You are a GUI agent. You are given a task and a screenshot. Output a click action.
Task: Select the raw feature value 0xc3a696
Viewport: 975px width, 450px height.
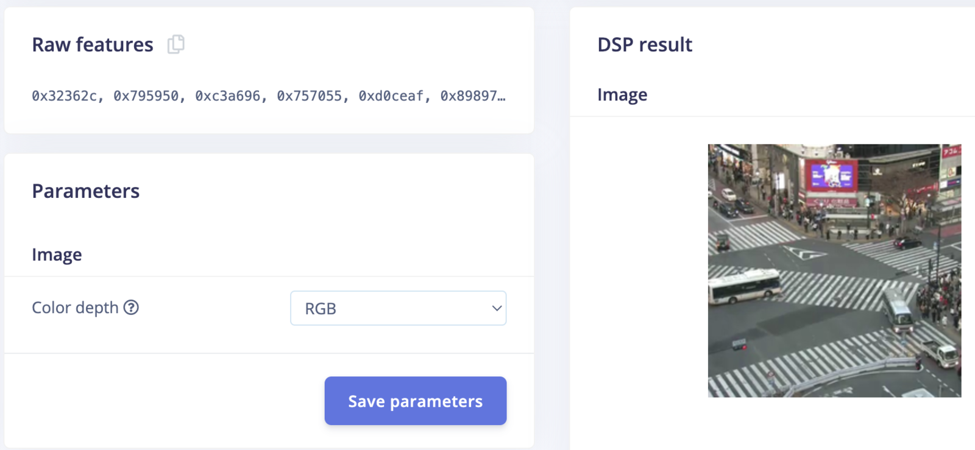227,96
